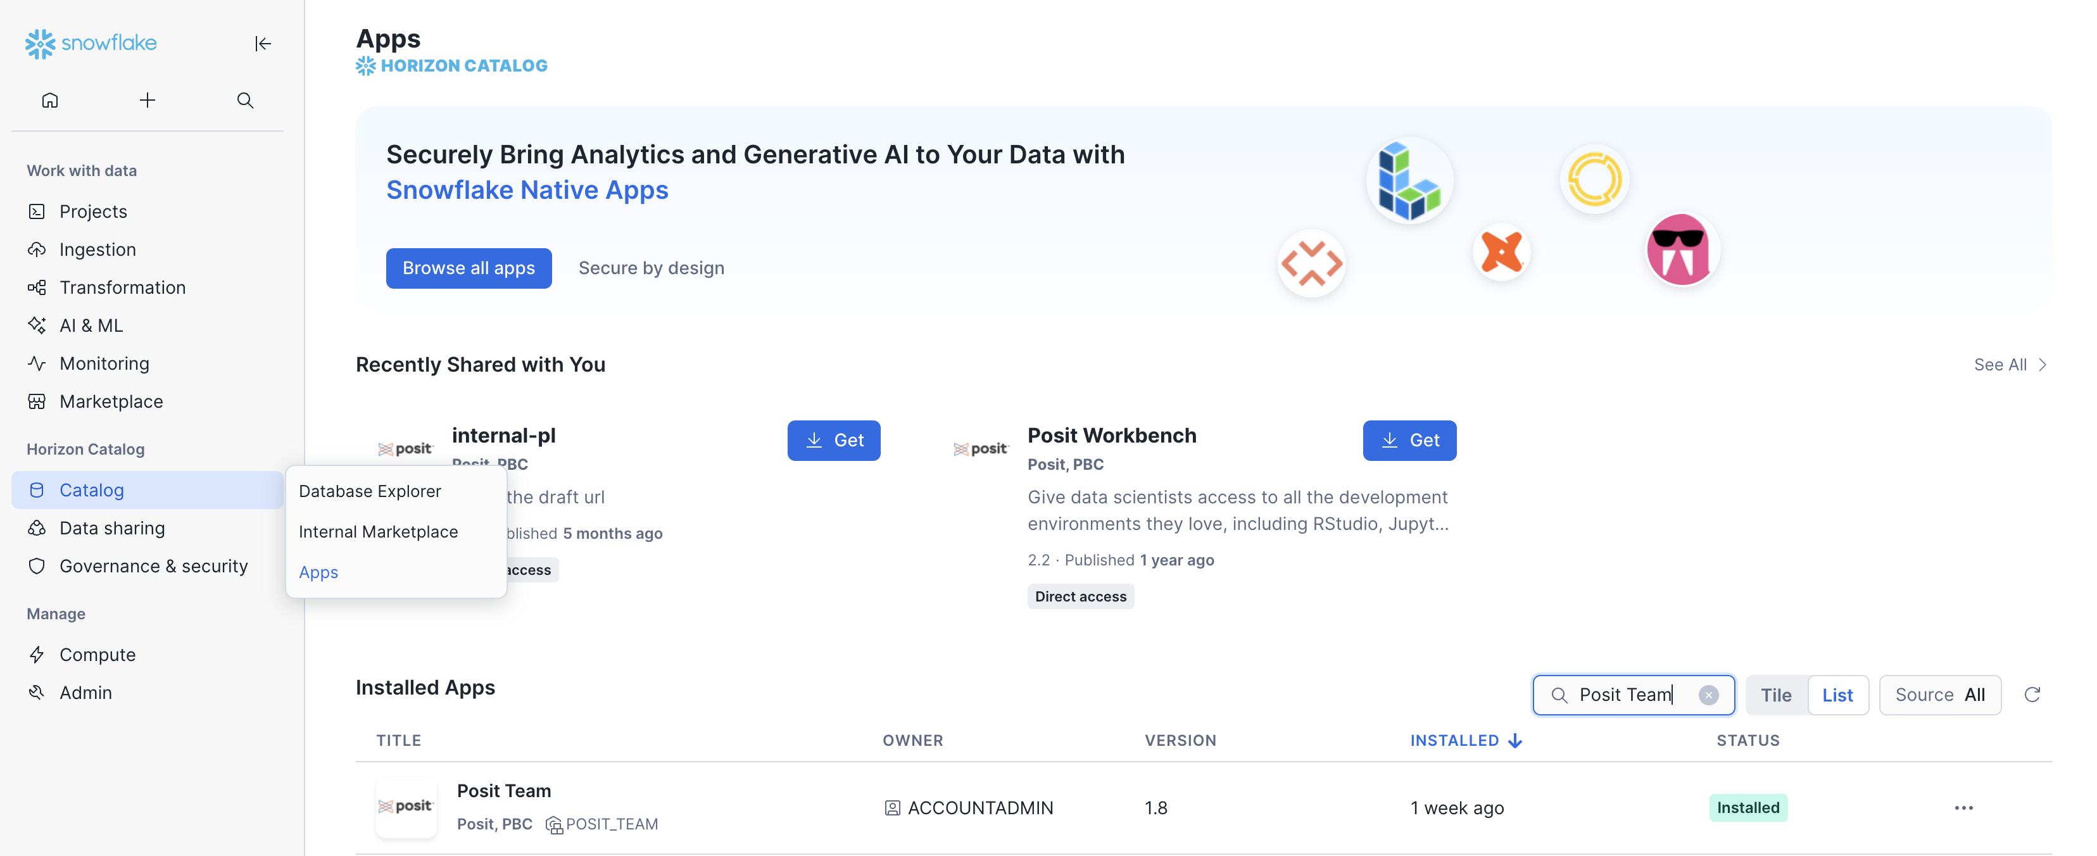Go to the Home icon
The width and height of the screenshot is (2097, 856).
49,100
